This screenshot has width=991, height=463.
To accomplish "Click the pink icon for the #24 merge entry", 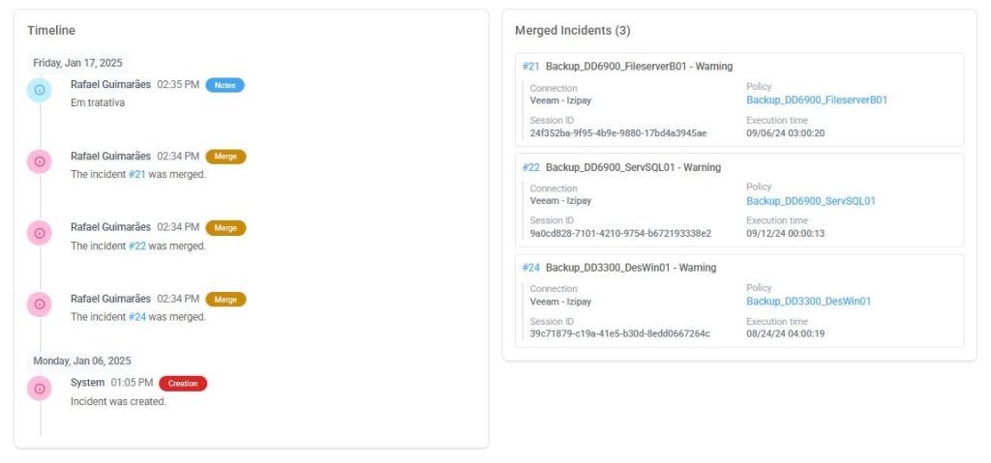I will pos(40,304).
